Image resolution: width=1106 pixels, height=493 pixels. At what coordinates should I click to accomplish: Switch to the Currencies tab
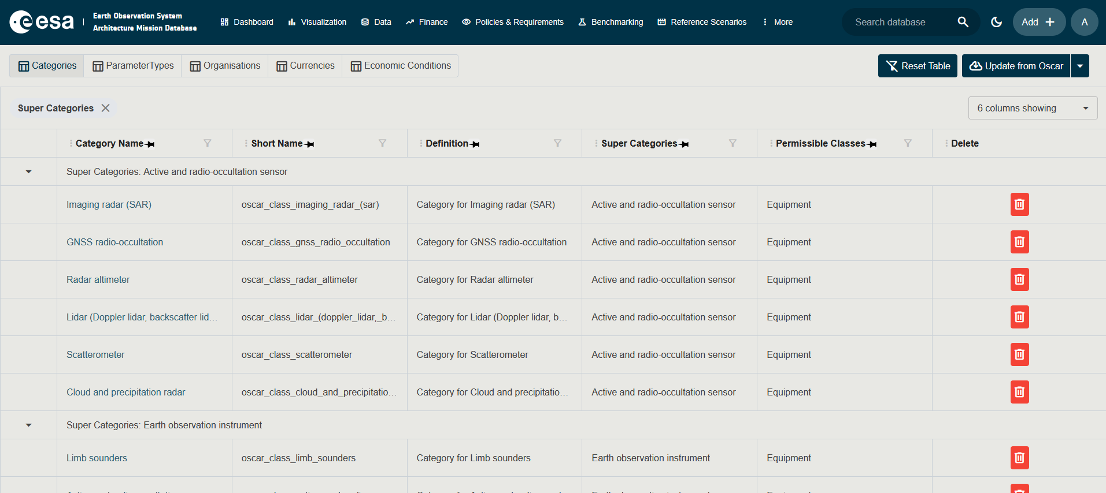pyautogui.click(x=305, y=66)
